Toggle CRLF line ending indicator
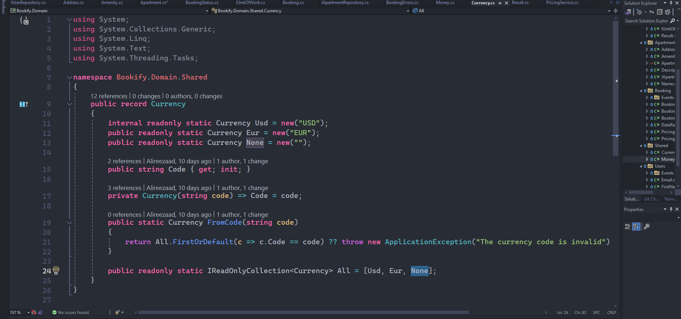 pyautogui.click(x=611, y=312)
